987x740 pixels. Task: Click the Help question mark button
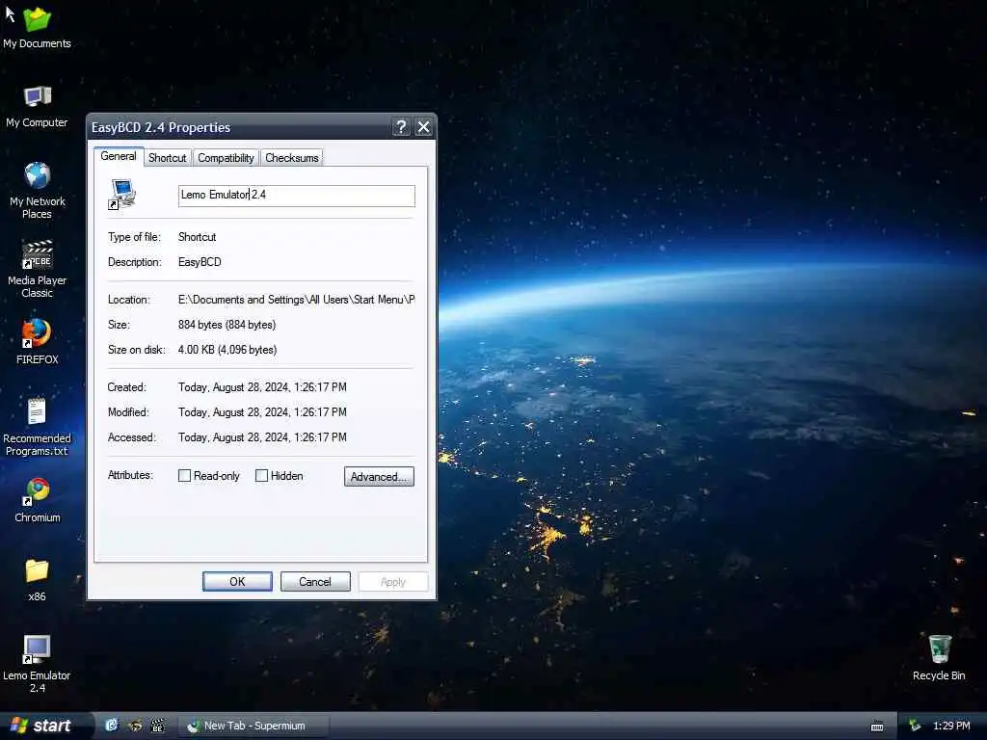(401, 127)
